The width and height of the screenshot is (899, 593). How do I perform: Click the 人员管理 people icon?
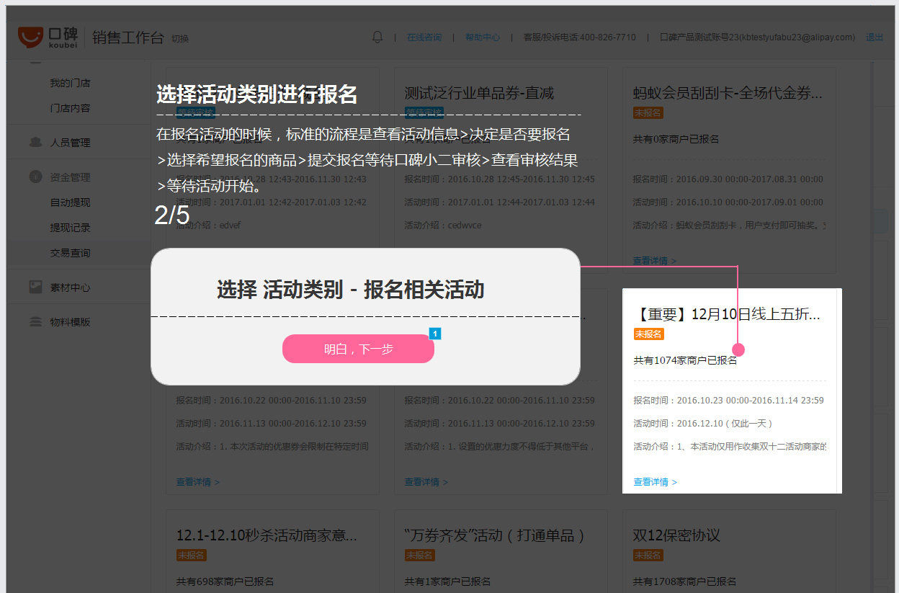35,142
